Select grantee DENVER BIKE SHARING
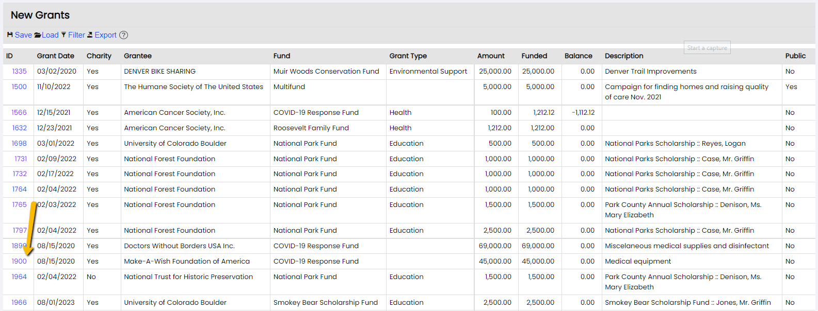This screenshot has height=311, width=818. [x=159, y=72]
